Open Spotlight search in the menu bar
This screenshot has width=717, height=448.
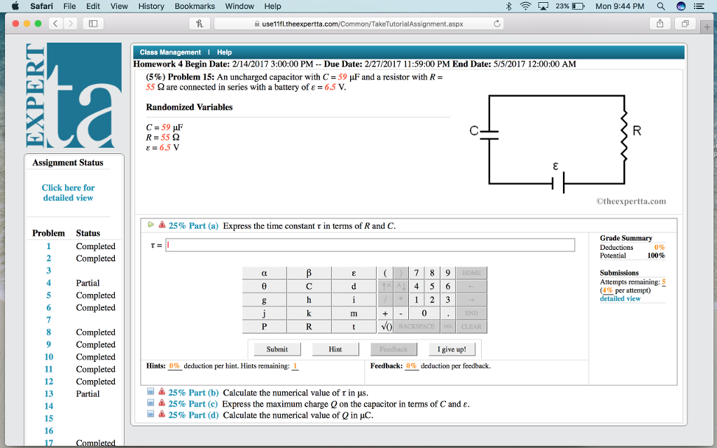[x=661, y=6]
